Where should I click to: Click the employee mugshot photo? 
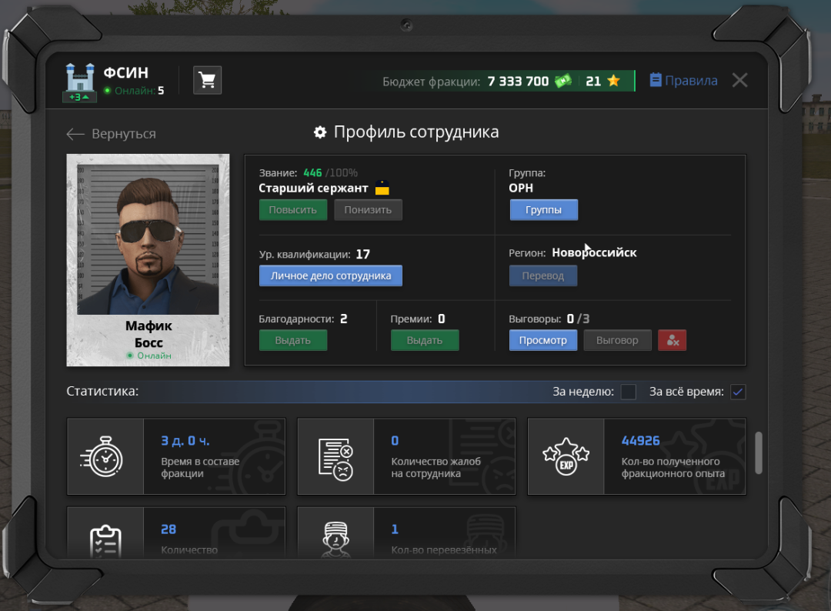[148, 239]
